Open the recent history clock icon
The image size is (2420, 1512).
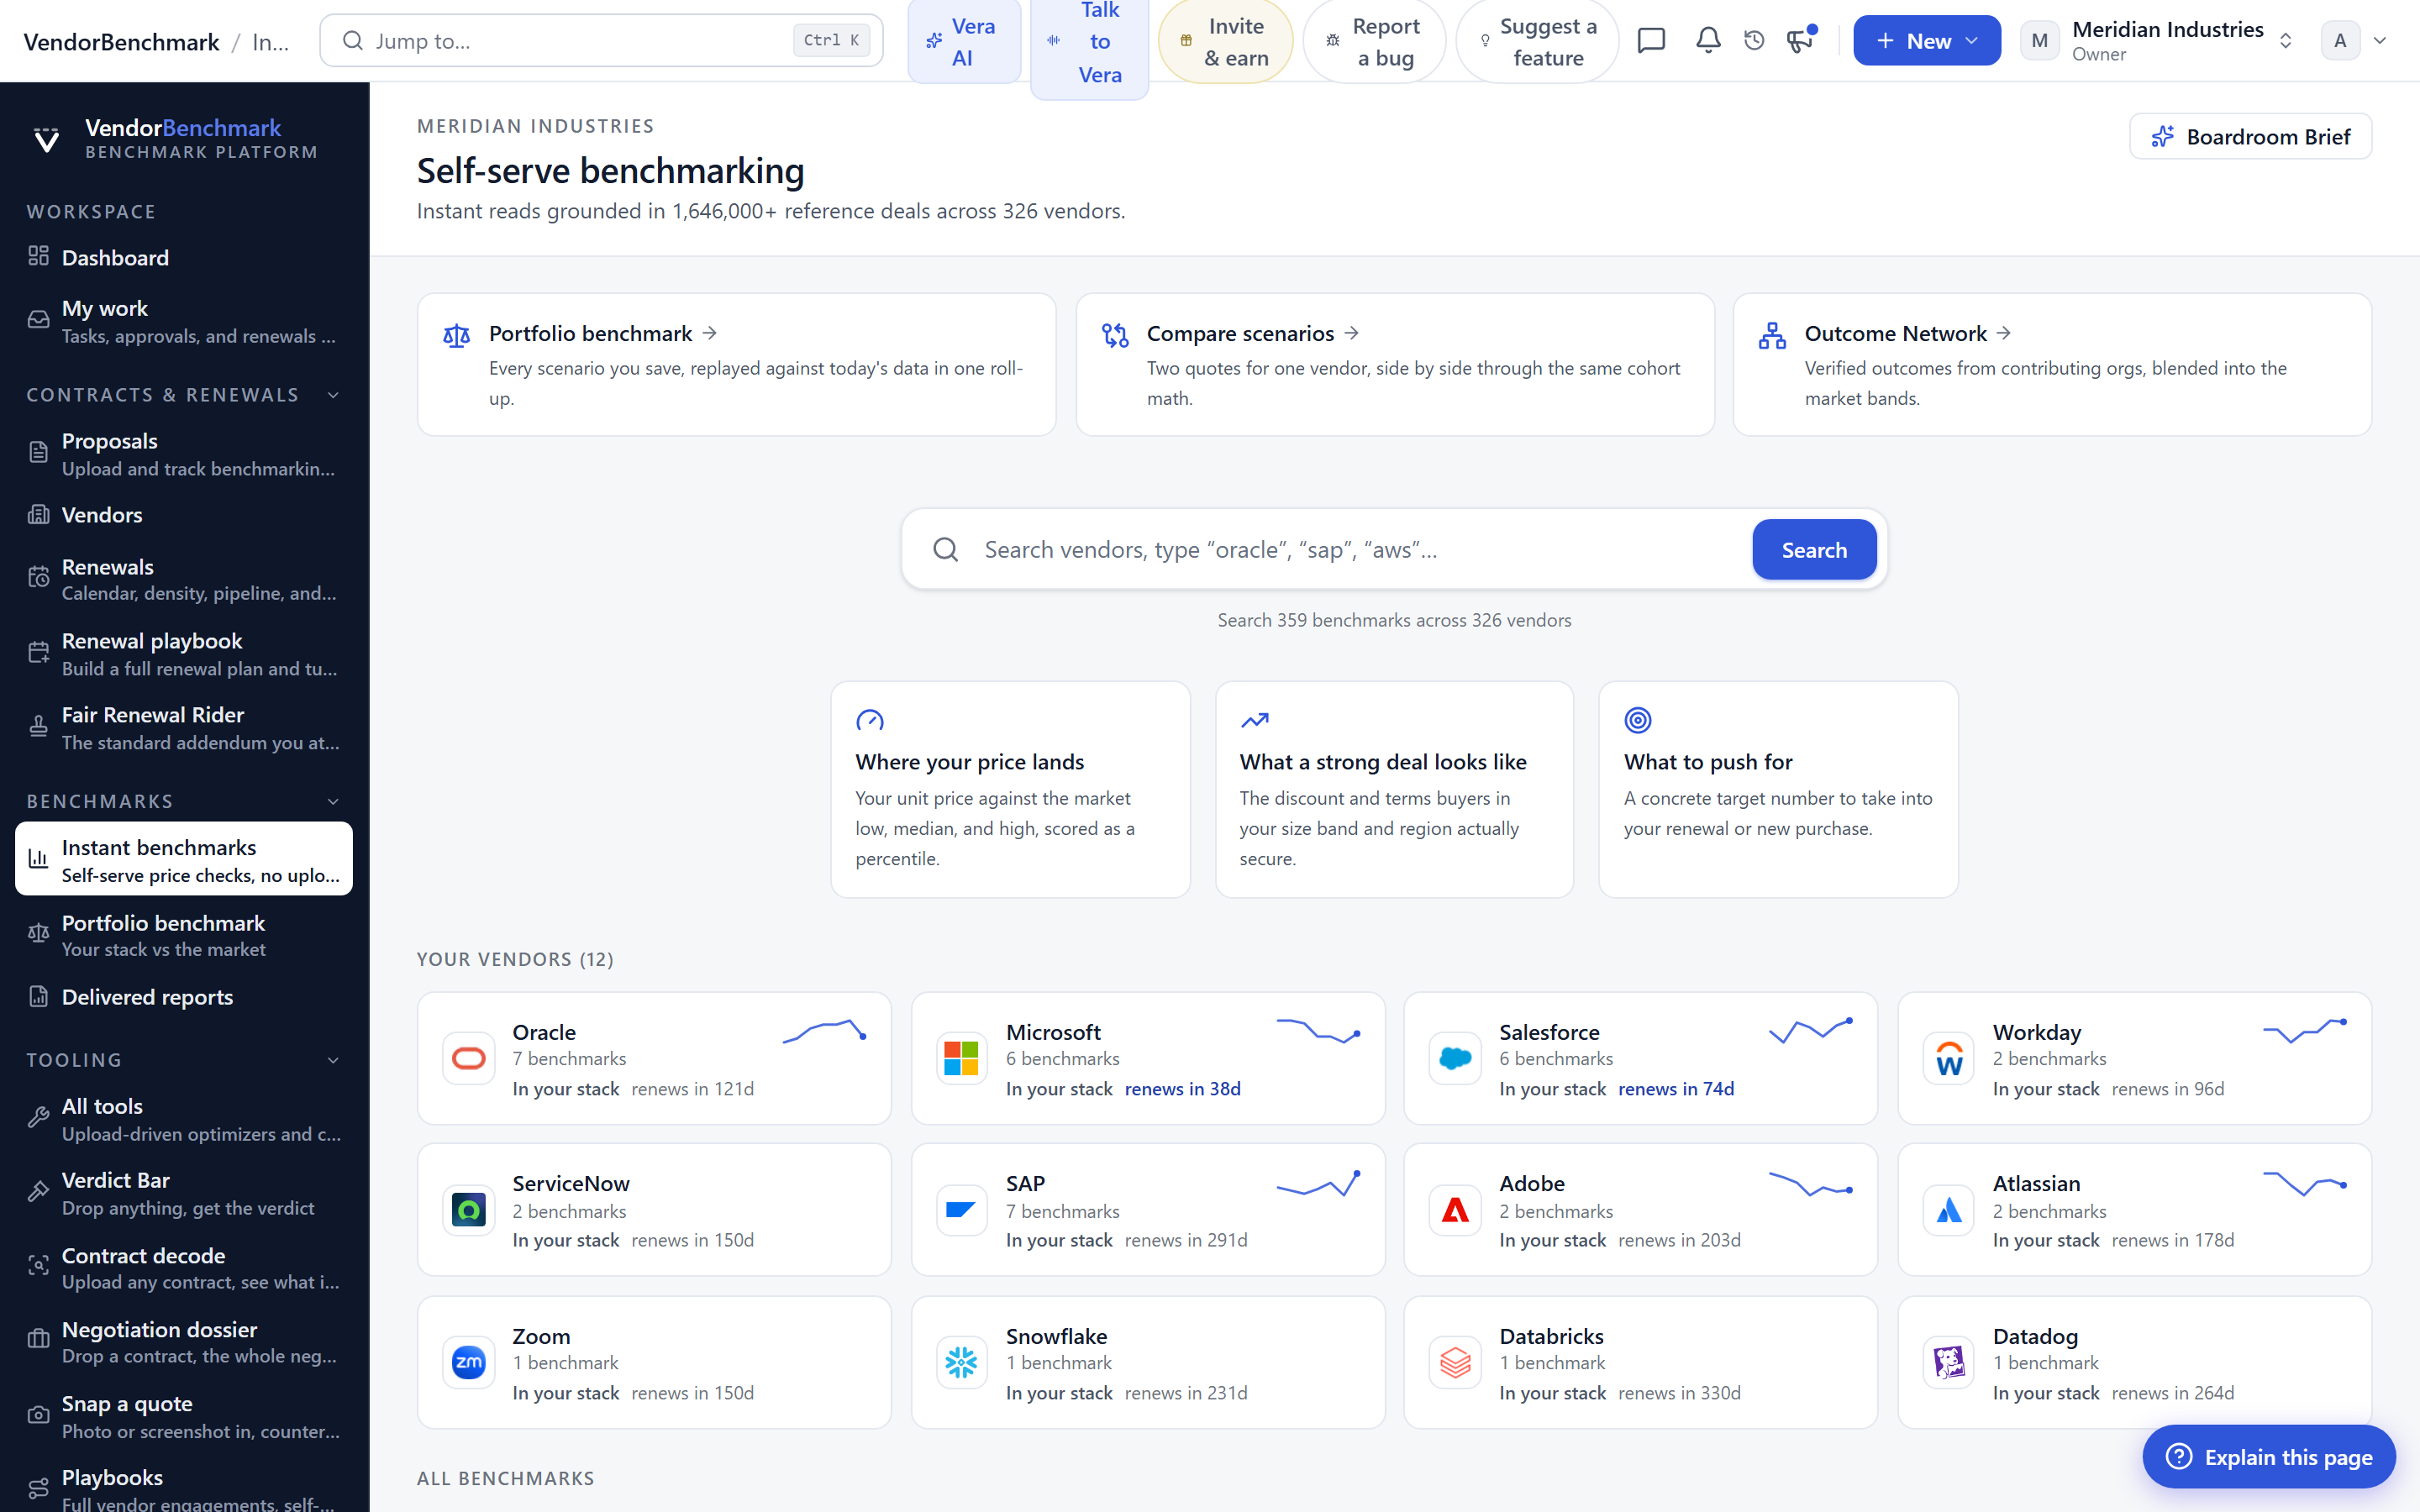pyautogui.click(x=1754, y=40)
